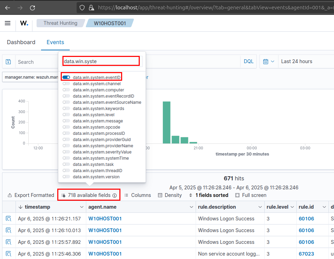The height and width of the screenshot is (259, 334).
Task: Click 'Windows Logon Success' in 11:26:21.157 row
Action: tap(226, 219)
